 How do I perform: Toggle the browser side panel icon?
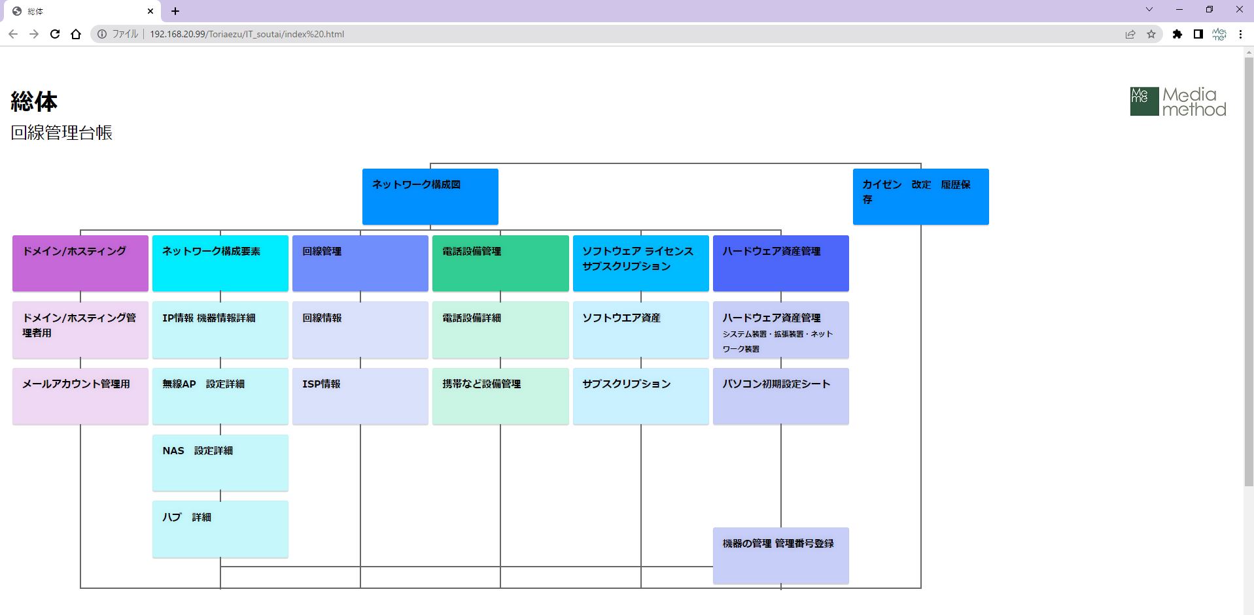click(x=1198, y=34)
